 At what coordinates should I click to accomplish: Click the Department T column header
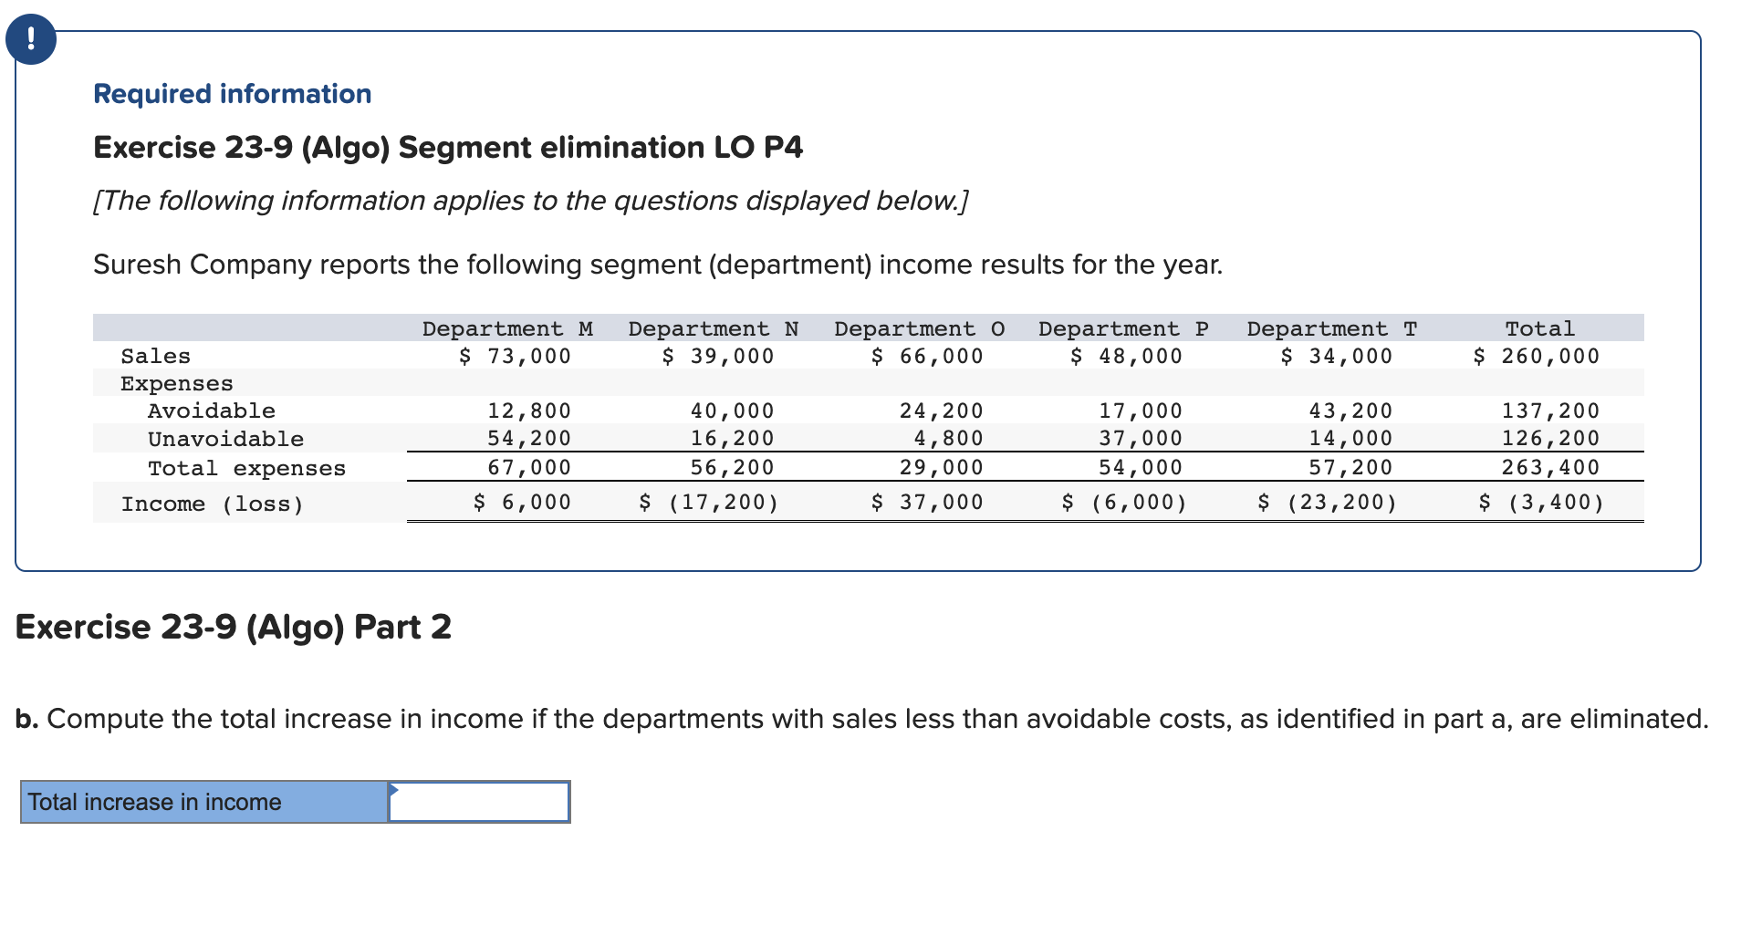[x=1331, y=328]
